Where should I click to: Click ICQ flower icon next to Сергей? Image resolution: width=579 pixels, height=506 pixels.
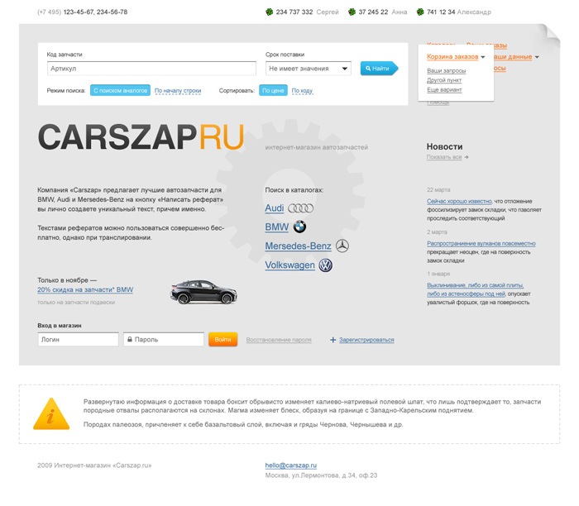point(269,12)
